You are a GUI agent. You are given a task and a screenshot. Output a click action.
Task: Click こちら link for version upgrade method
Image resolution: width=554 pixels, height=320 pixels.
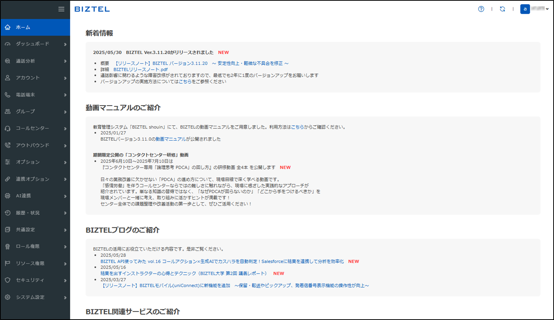click(185, 81)
